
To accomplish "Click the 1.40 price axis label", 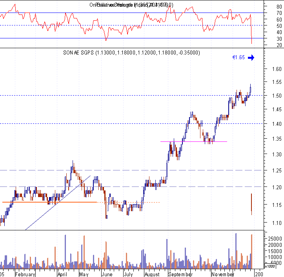I will point(277,124).
